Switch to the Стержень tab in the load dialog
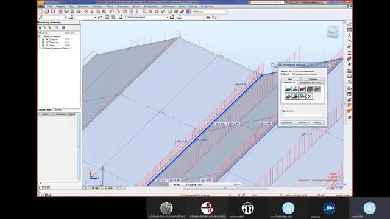This screenshot has height=219, width=390. coord(313,79)
